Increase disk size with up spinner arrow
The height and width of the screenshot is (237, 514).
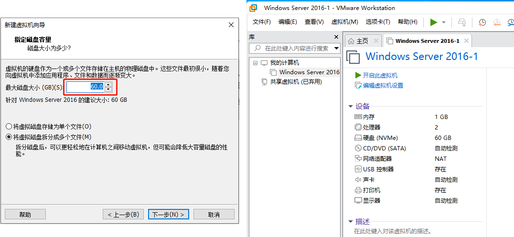coord(108,84)
